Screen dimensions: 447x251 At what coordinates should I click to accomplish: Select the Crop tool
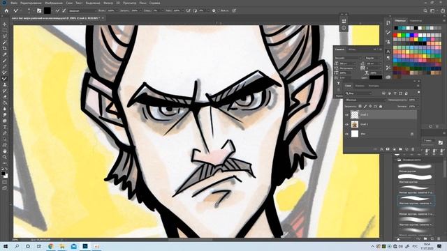[x=5, y=48]
